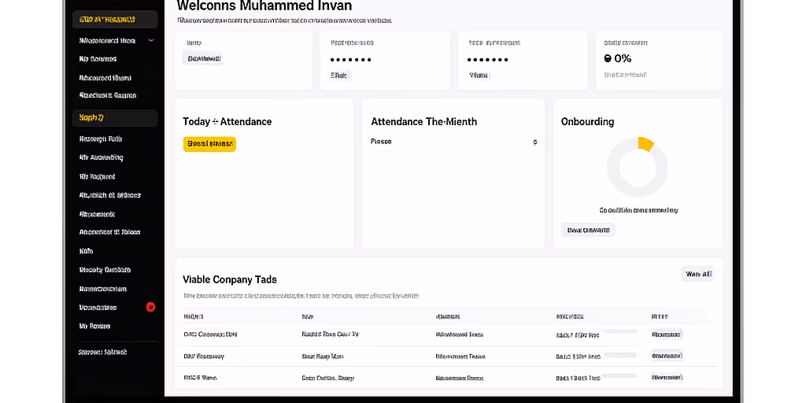
Task: Click the Dashboard chip in the first summary card
Action: point(204,59)
